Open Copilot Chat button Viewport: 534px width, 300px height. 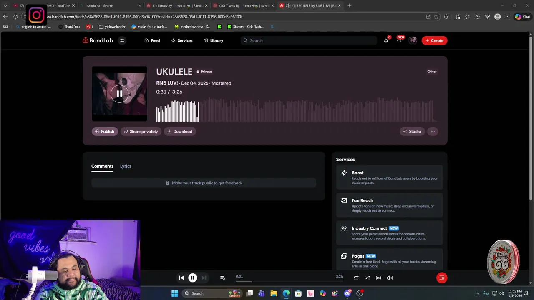coord(523,17)
